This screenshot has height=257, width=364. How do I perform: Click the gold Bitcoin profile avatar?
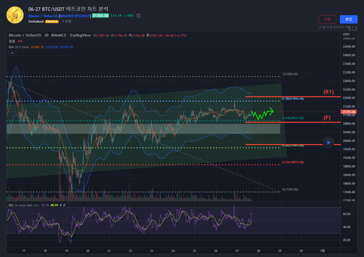15,15
